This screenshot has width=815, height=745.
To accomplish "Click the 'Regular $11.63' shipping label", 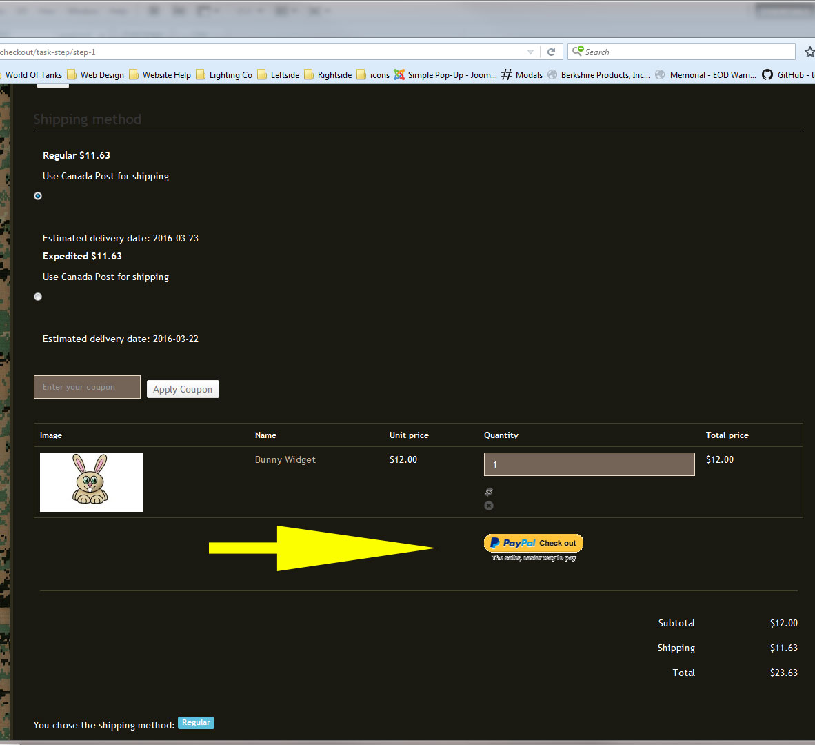I will coord(77,155).
